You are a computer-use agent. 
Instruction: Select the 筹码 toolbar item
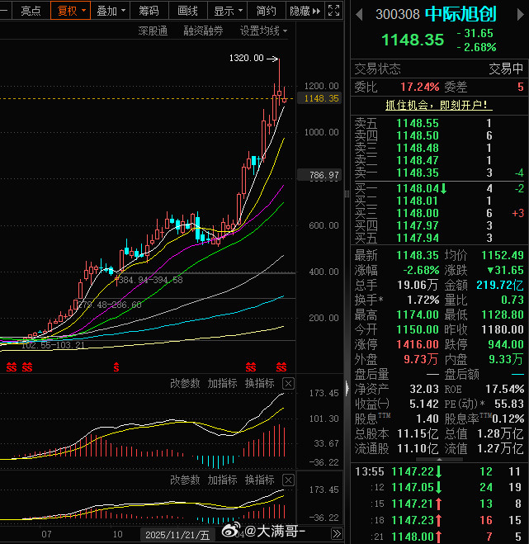149,11
